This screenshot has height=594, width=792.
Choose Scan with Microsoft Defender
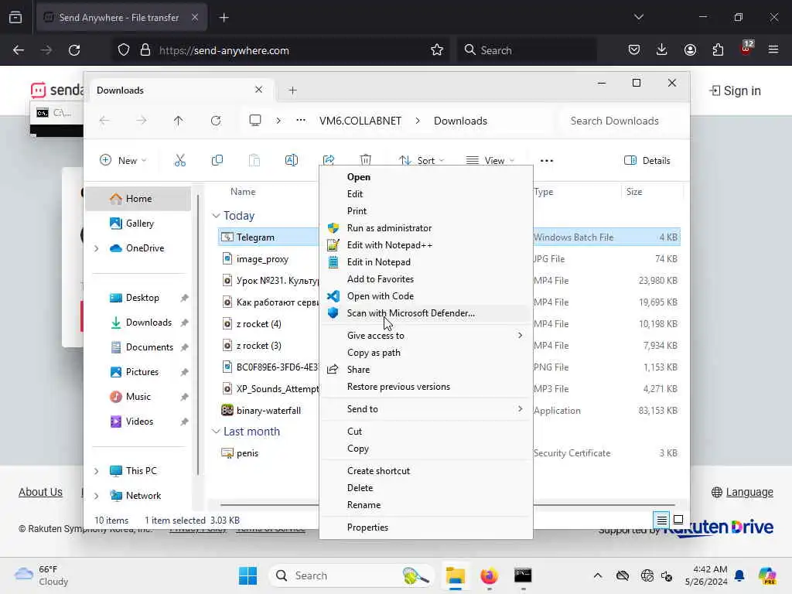point(426,313)
